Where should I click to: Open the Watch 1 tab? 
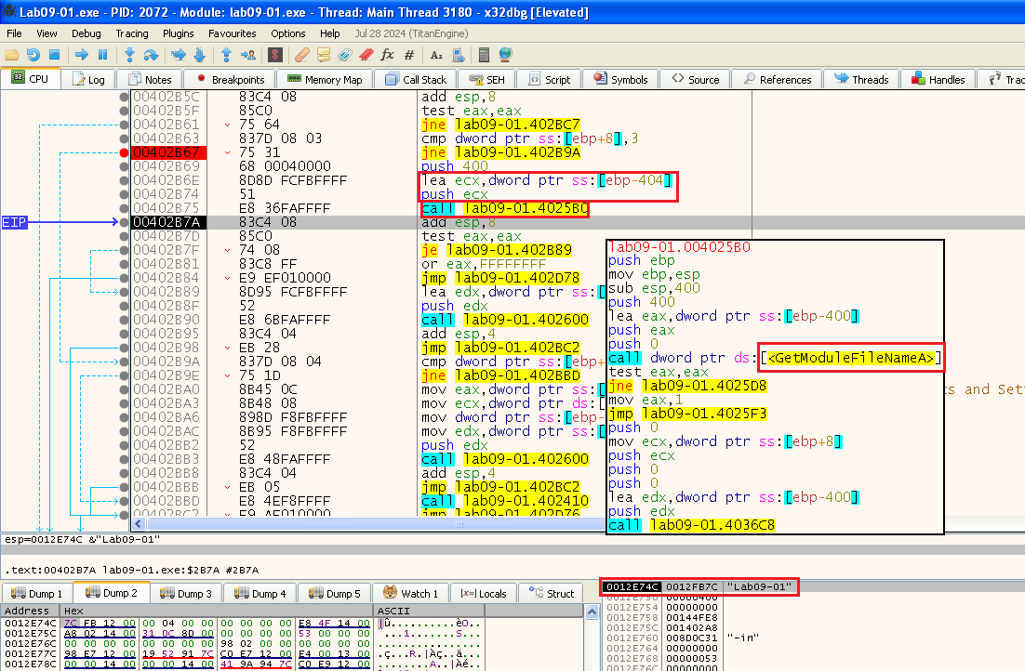pyautogui.click(x=408, y=594)
